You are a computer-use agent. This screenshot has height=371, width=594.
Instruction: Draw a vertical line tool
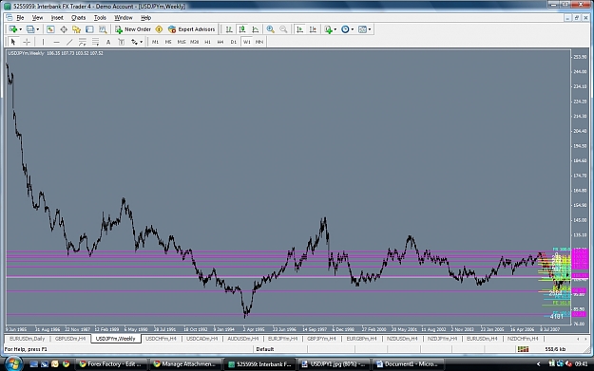[43, 42]
